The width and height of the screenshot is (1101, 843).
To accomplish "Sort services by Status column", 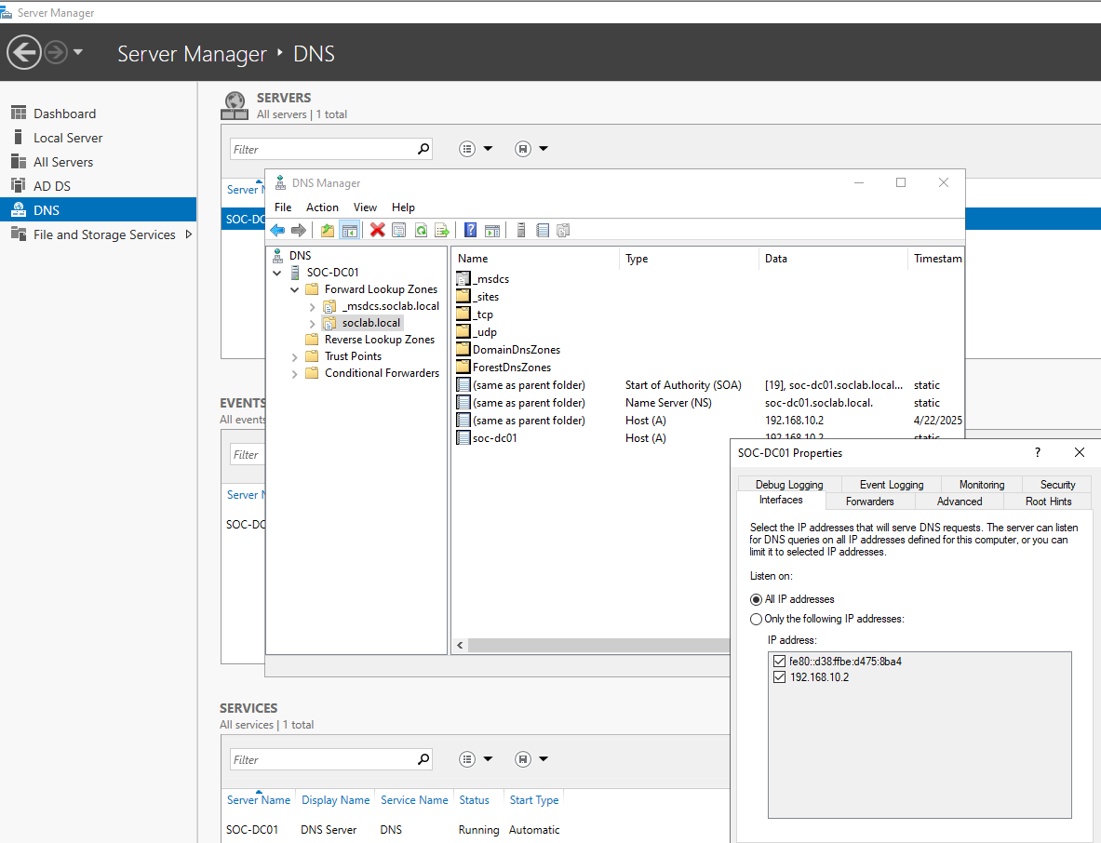I will [474, 800].
